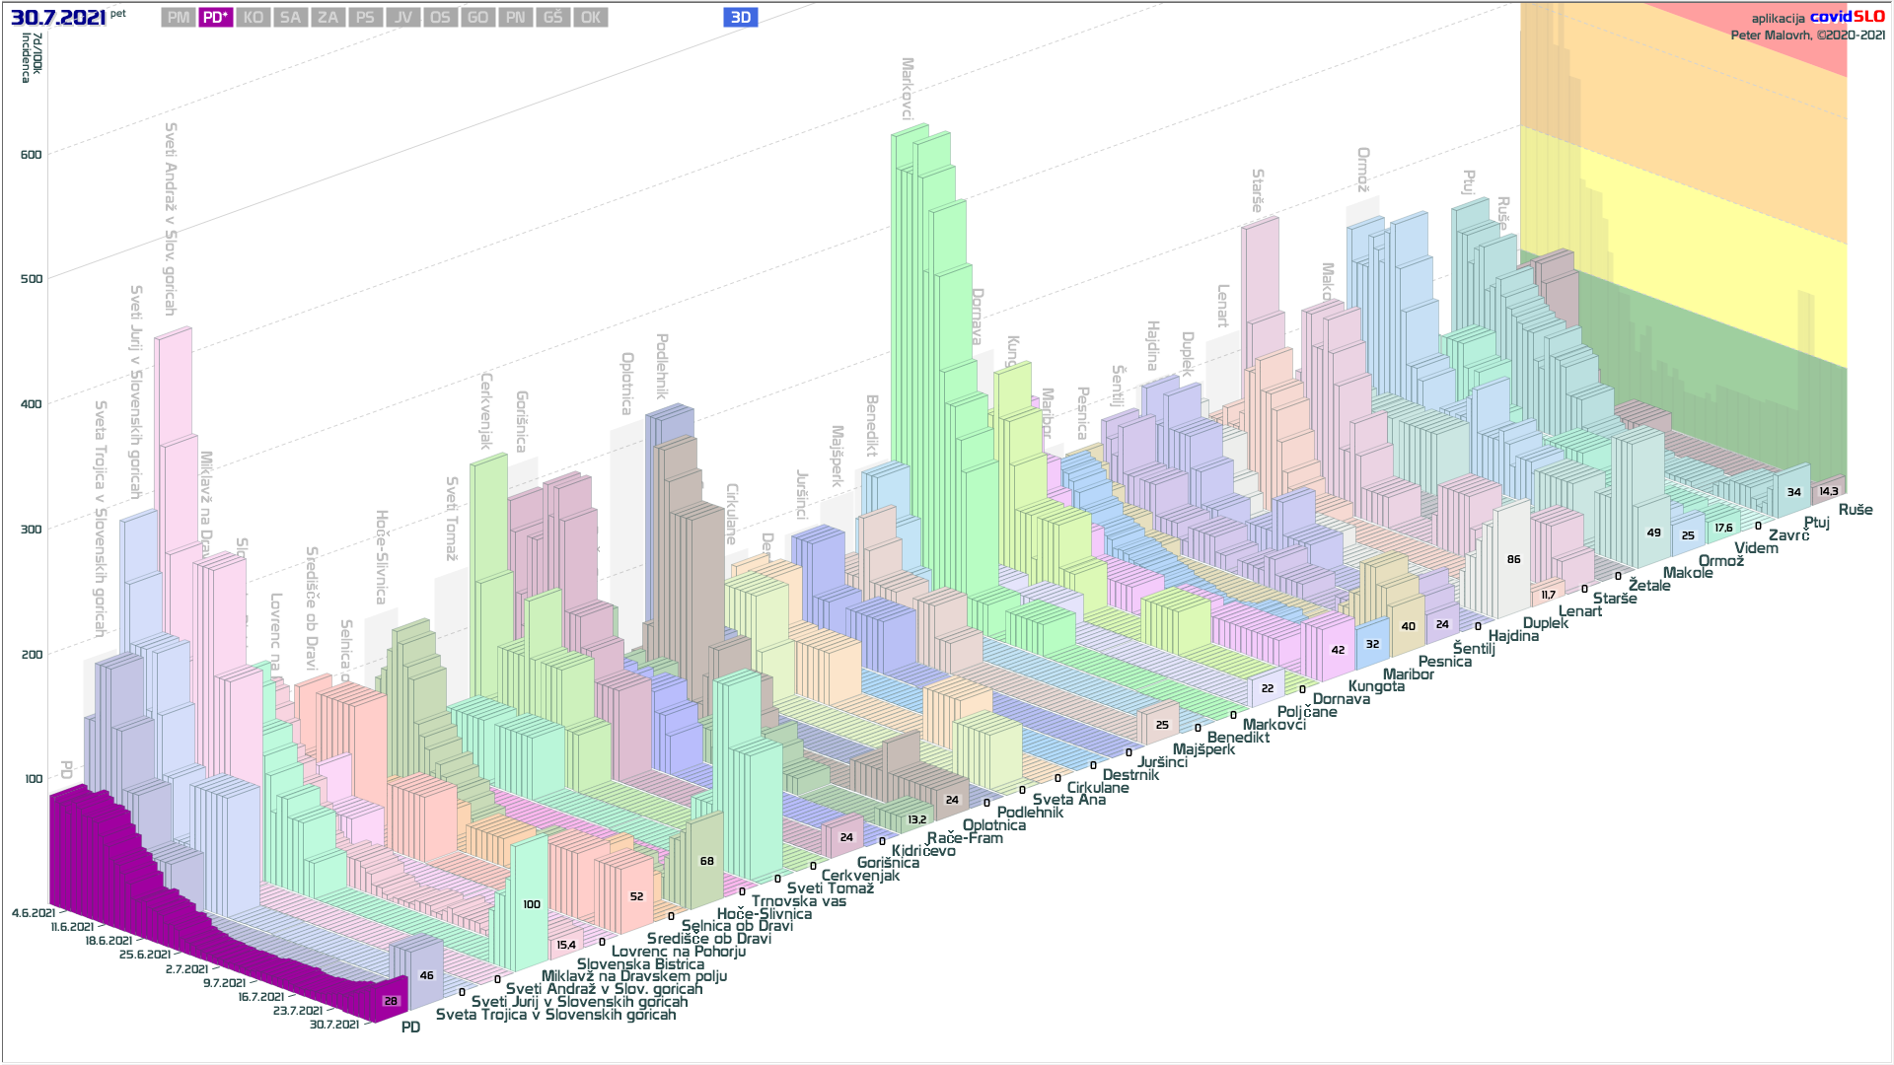Choose the SA region button
1894x1065 pixels.
click(290, 18)
